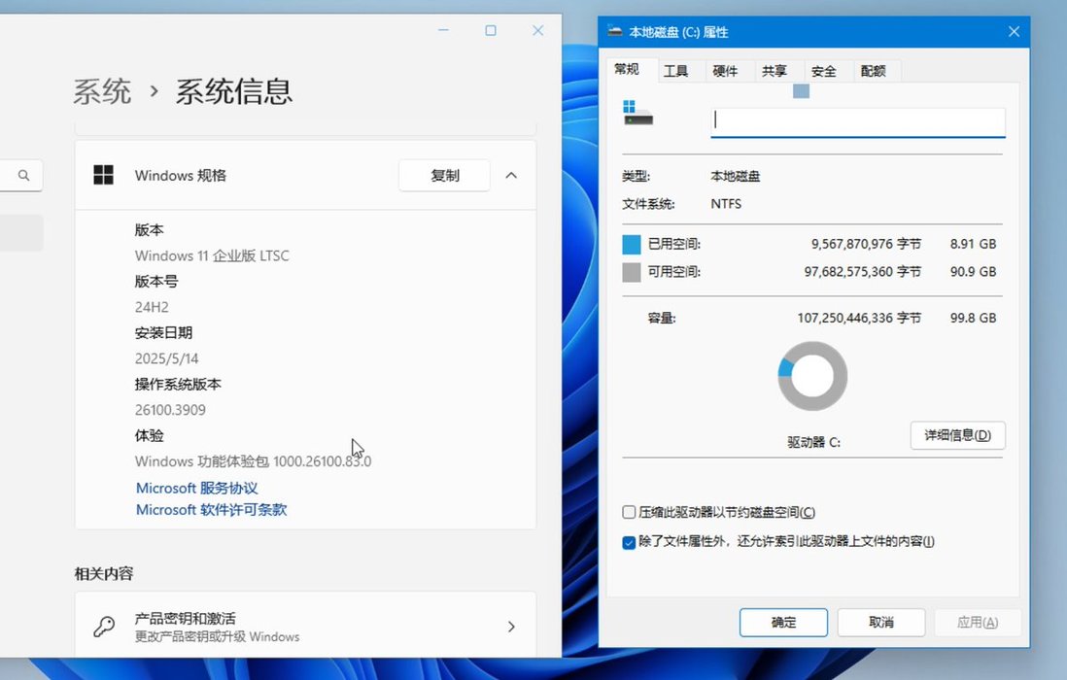Uncheck the file content indexing checkbox
Screen dimensions: 1067x680
tap(629, 542)
